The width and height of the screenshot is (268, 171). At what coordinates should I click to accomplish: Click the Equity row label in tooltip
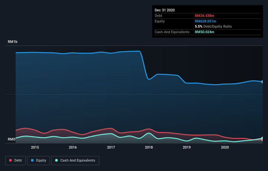[160, 21]
